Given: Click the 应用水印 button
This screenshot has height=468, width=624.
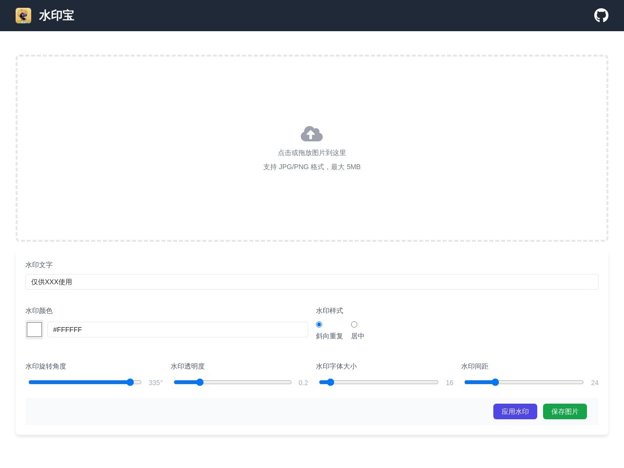Looking at the screenshot, I should tap(515, 411).
